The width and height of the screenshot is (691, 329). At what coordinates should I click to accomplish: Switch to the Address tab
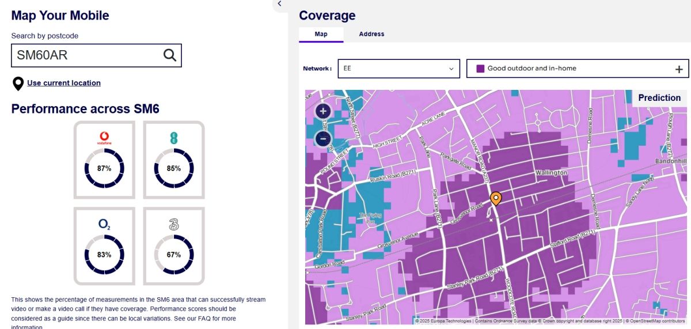click(x=371, y=34)
